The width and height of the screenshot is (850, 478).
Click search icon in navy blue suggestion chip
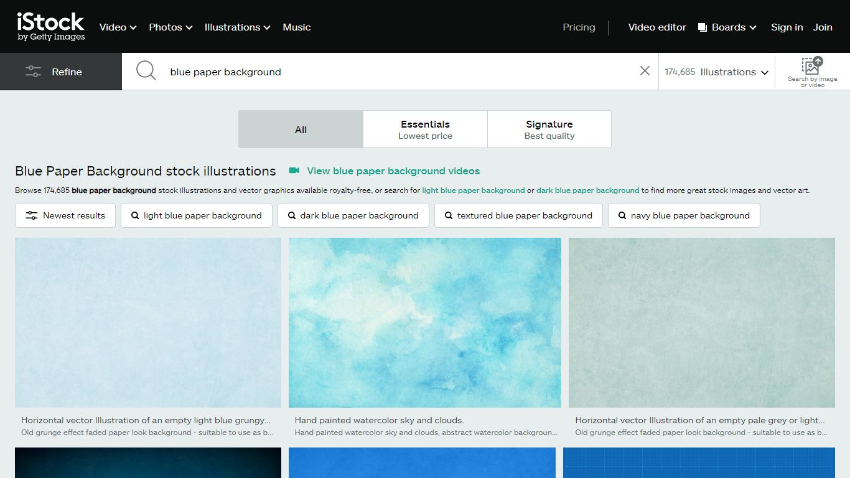coord(622,215)
